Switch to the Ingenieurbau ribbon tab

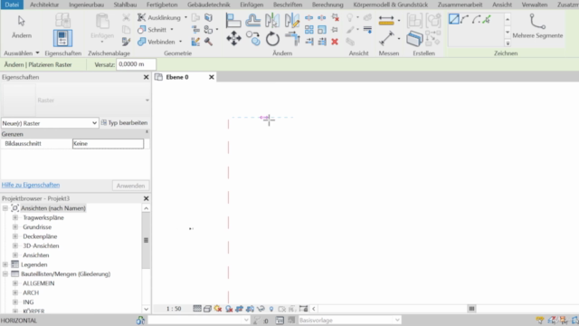click(x=87, y=5)
